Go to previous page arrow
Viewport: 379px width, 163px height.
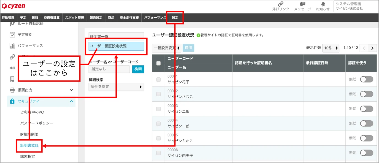(364, 48)
